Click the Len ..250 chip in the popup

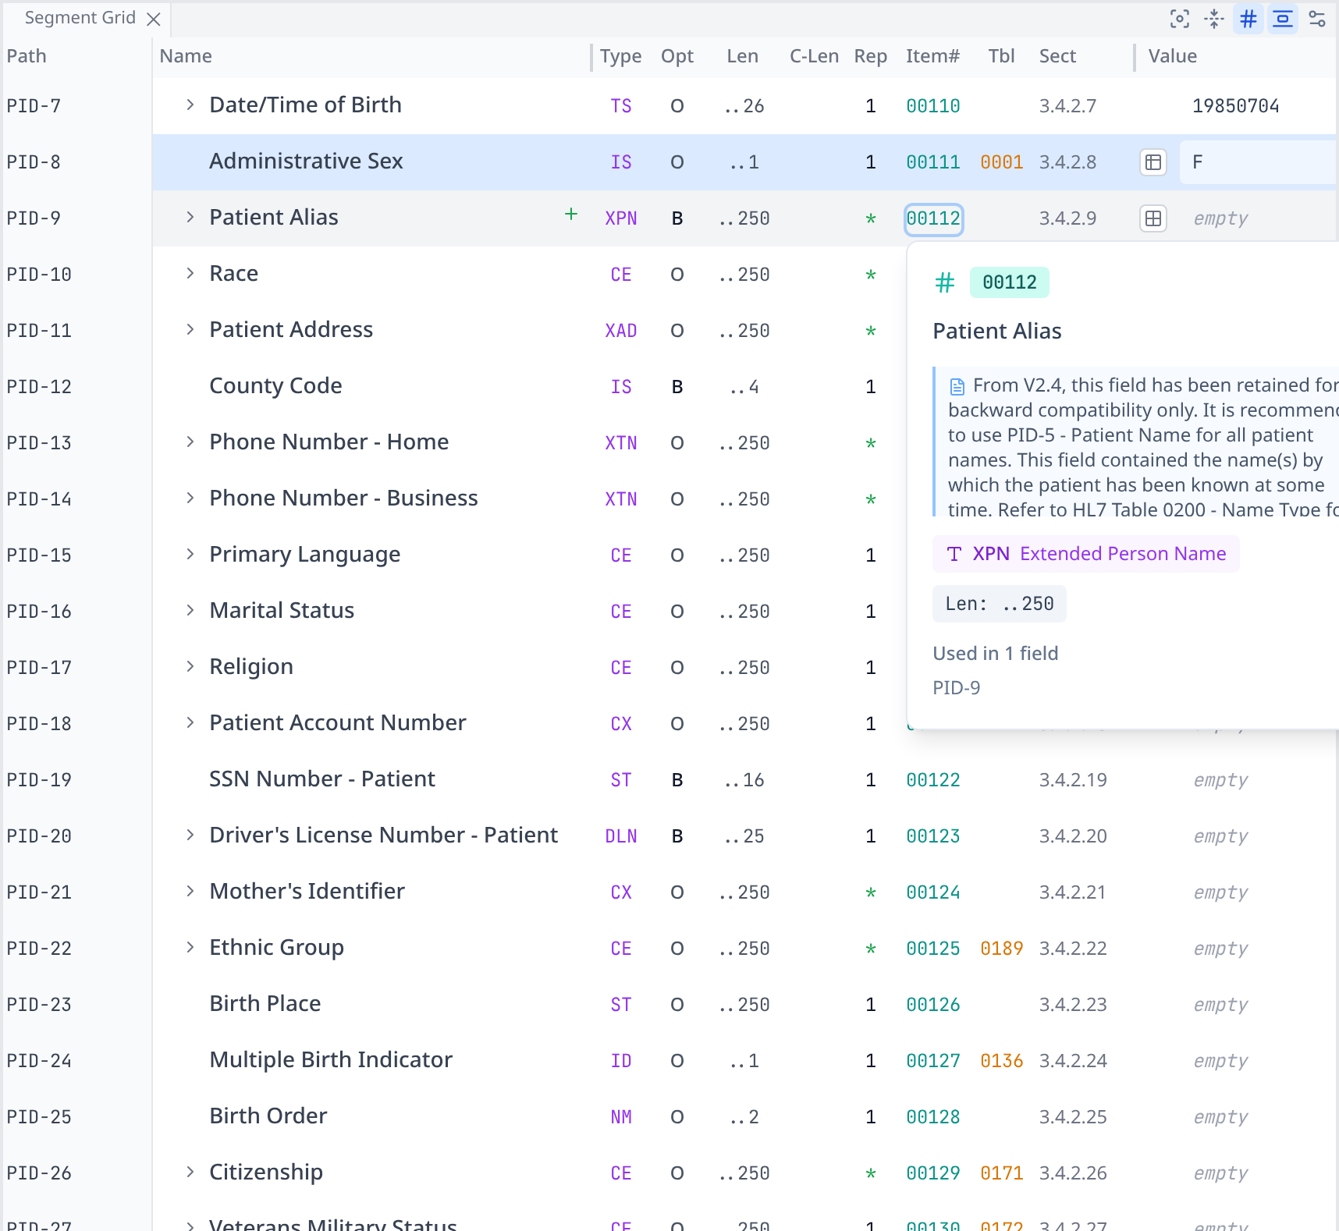click(x=999, y=604)
